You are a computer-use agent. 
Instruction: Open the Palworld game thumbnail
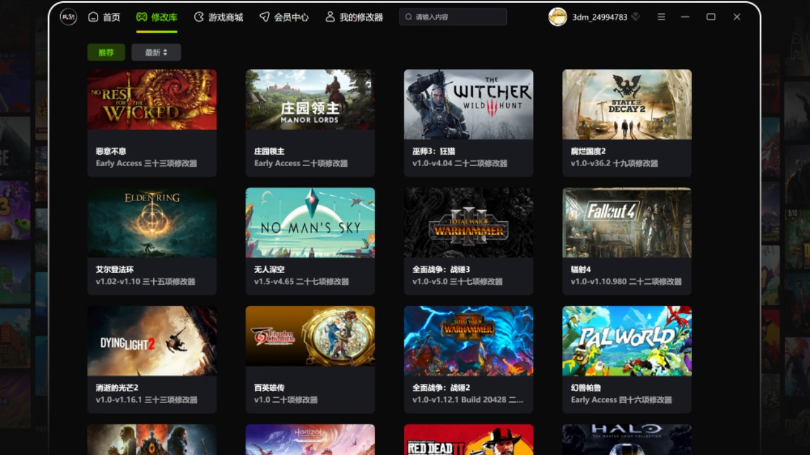click(627, 341)
